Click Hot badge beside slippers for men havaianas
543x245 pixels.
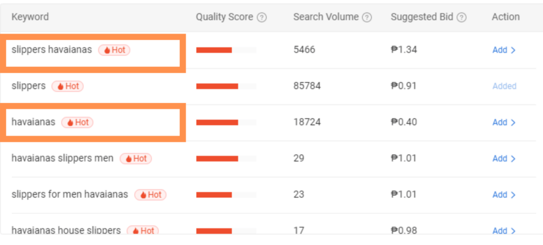pyautogui.click(x=150, y=195)
